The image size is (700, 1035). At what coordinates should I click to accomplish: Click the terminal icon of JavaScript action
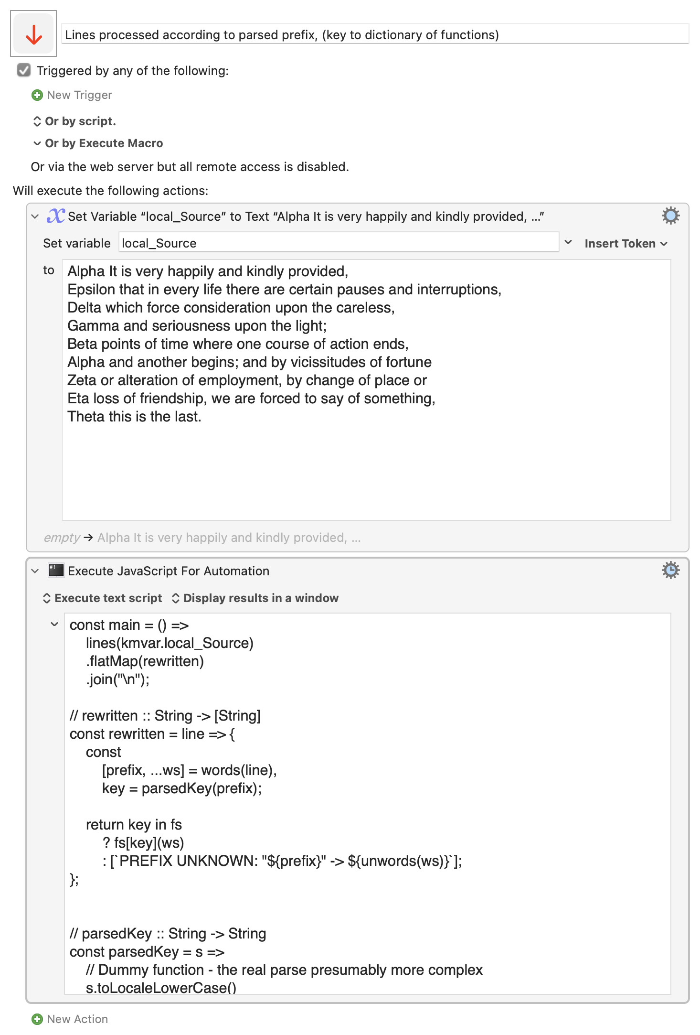(x=56, y=570)
